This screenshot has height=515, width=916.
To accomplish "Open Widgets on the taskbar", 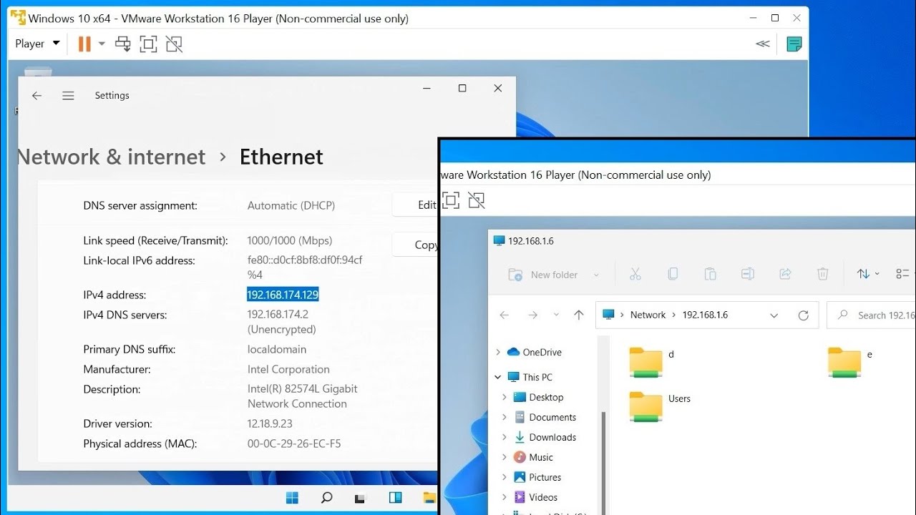I will pyautogui.click(x=395, y=497).
